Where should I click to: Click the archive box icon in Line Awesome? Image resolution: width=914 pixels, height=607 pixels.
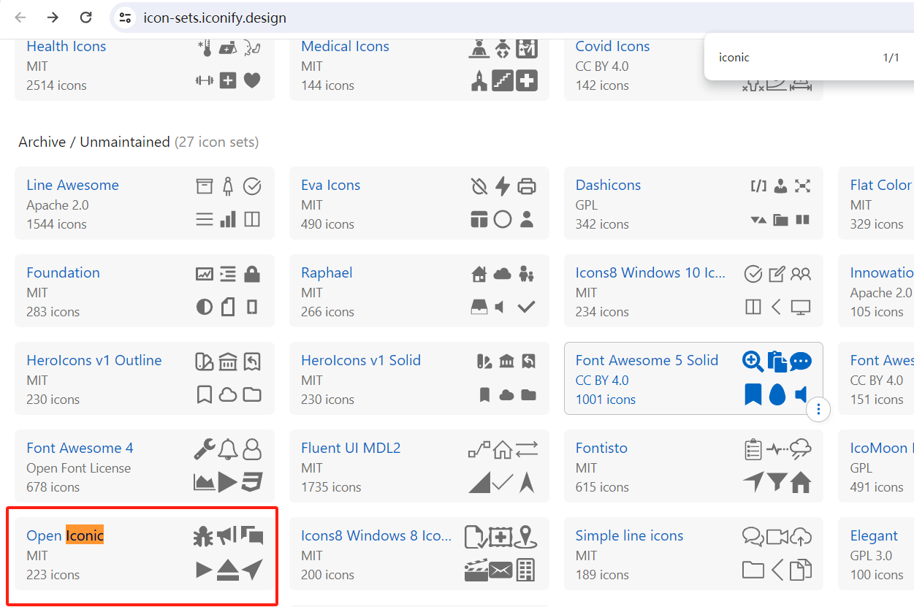pos(205,186)
